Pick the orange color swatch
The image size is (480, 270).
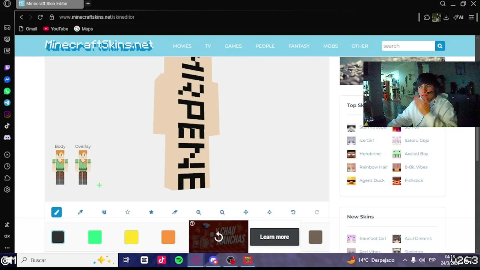point(168,237)
